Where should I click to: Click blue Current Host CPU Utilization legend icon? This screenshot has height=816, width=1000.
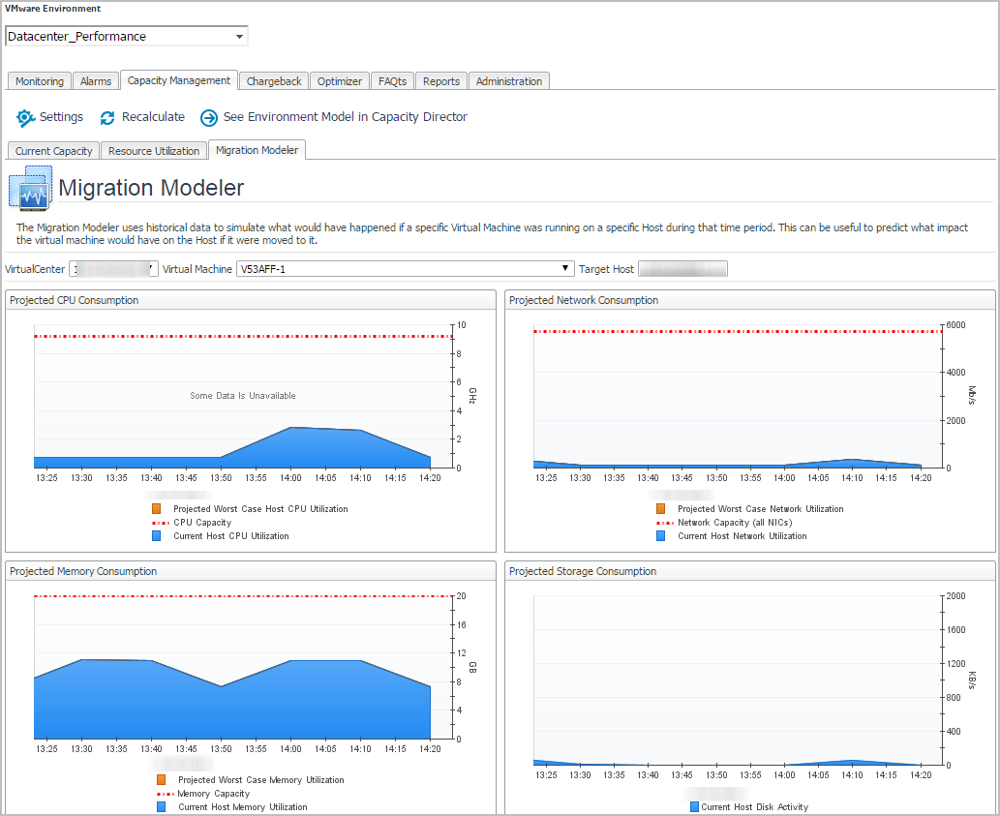[157, 535]
